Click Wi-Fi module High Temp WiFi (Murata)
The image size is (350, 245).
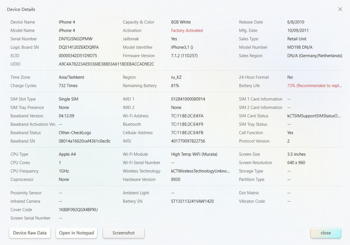pos(194,154)
